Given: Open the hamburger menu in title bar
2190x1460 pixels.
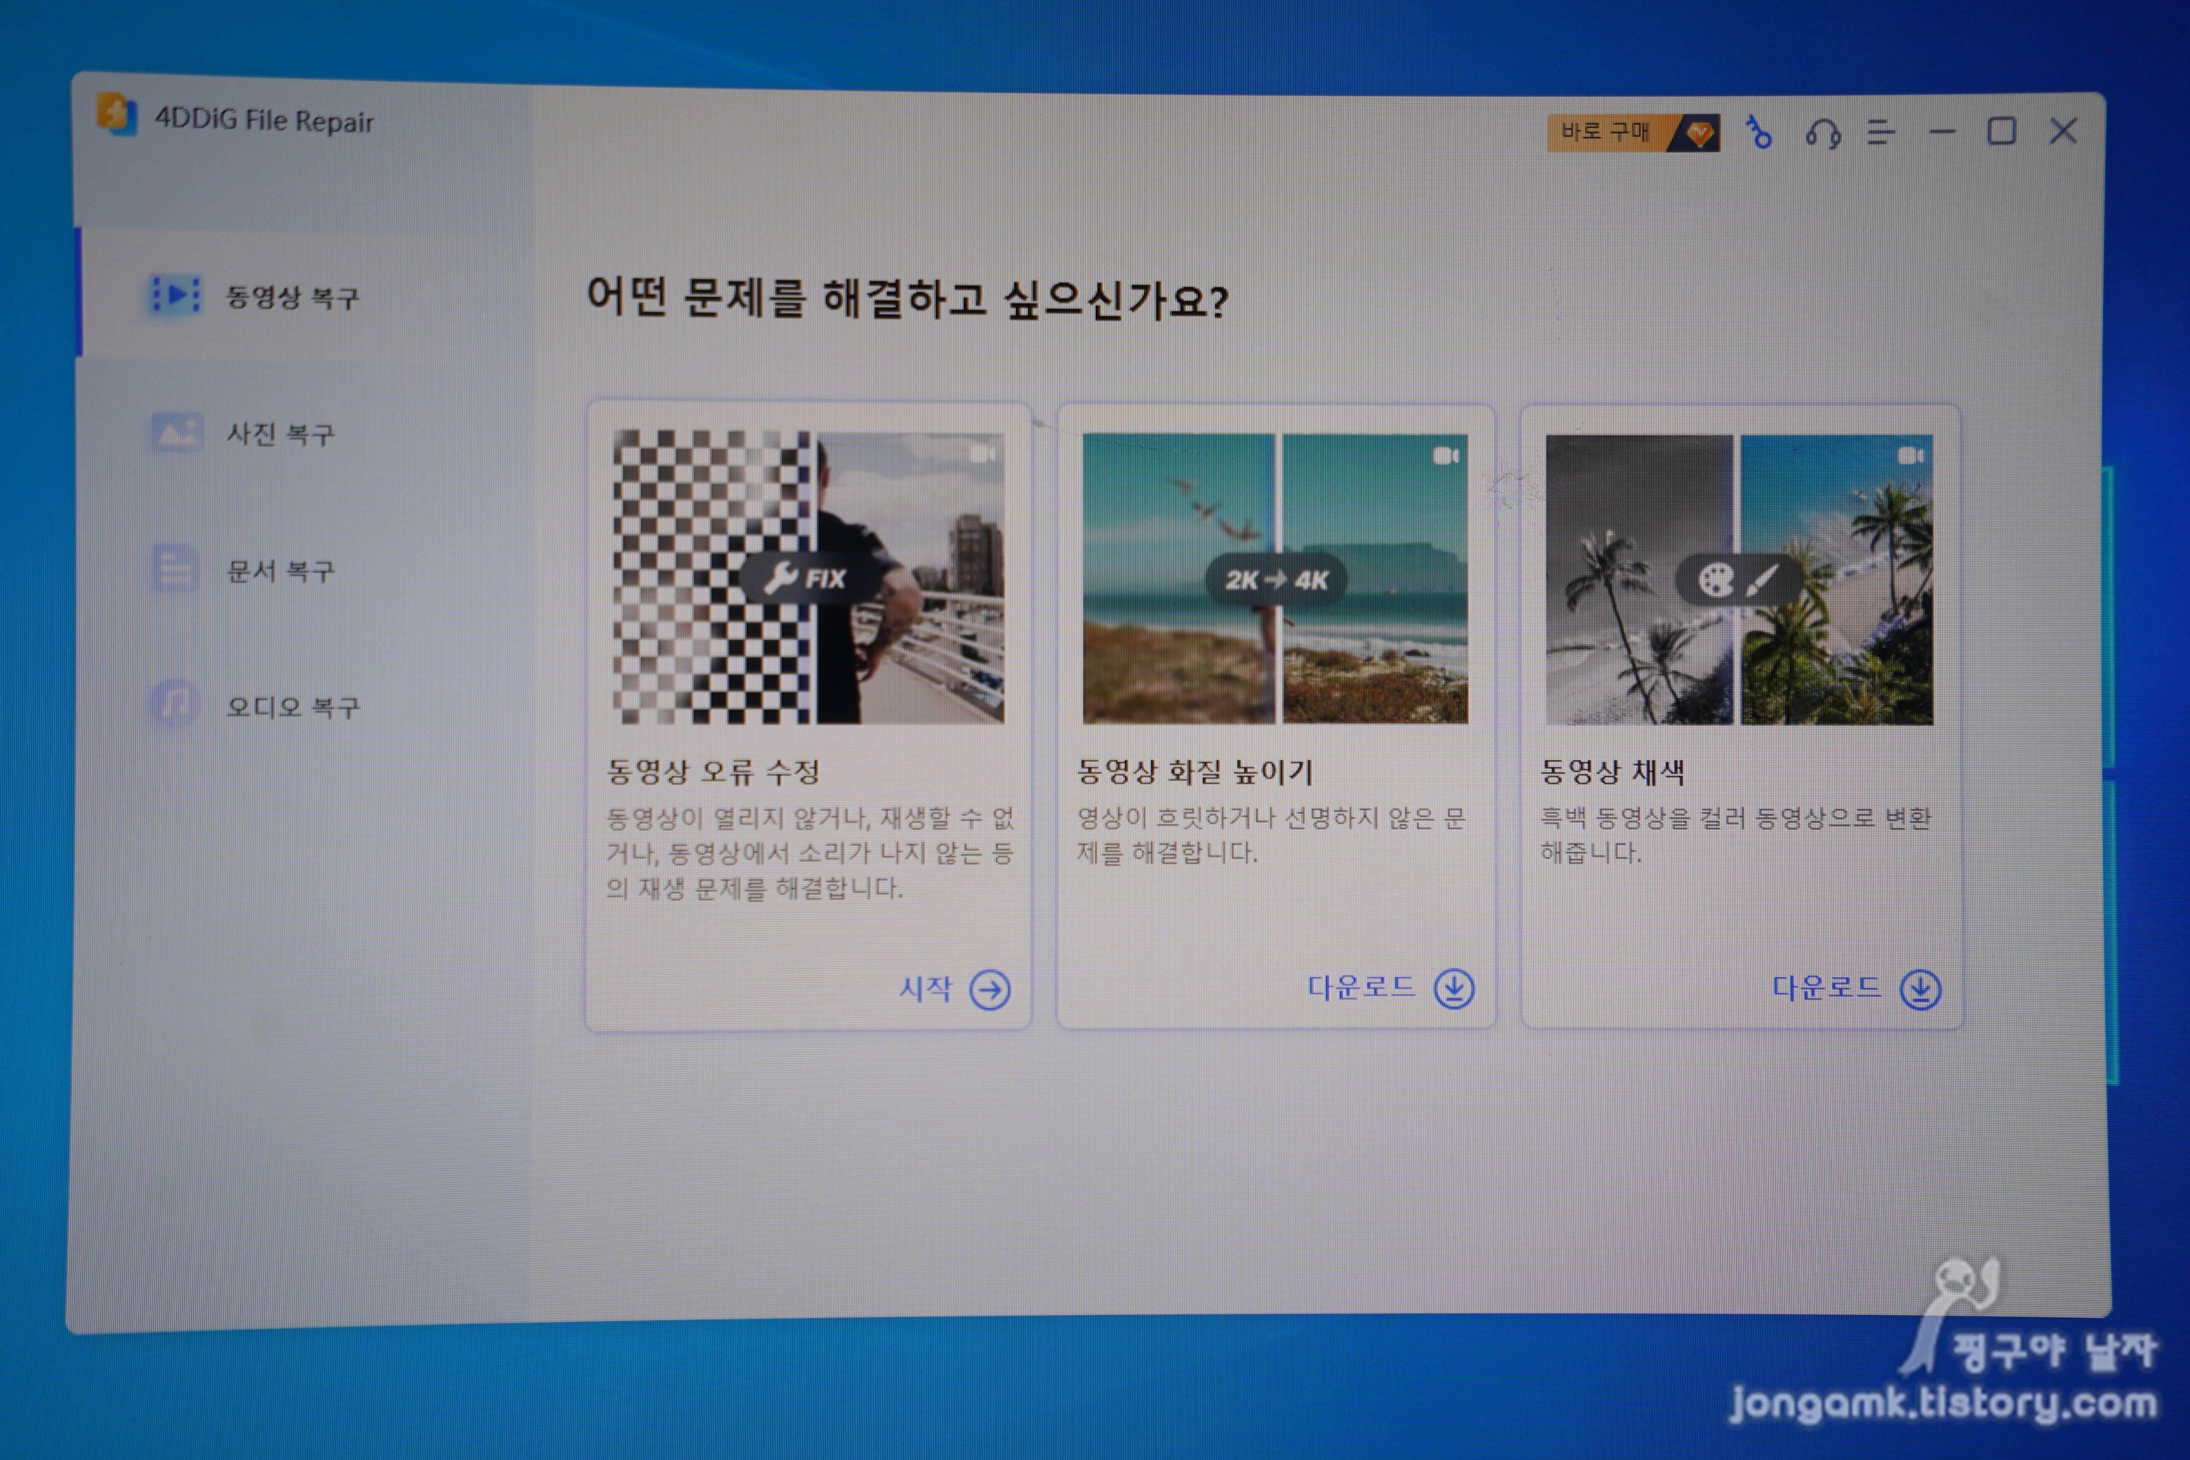Looking at the screenshot, I should pyautogui.click(x=1880, y=133).
